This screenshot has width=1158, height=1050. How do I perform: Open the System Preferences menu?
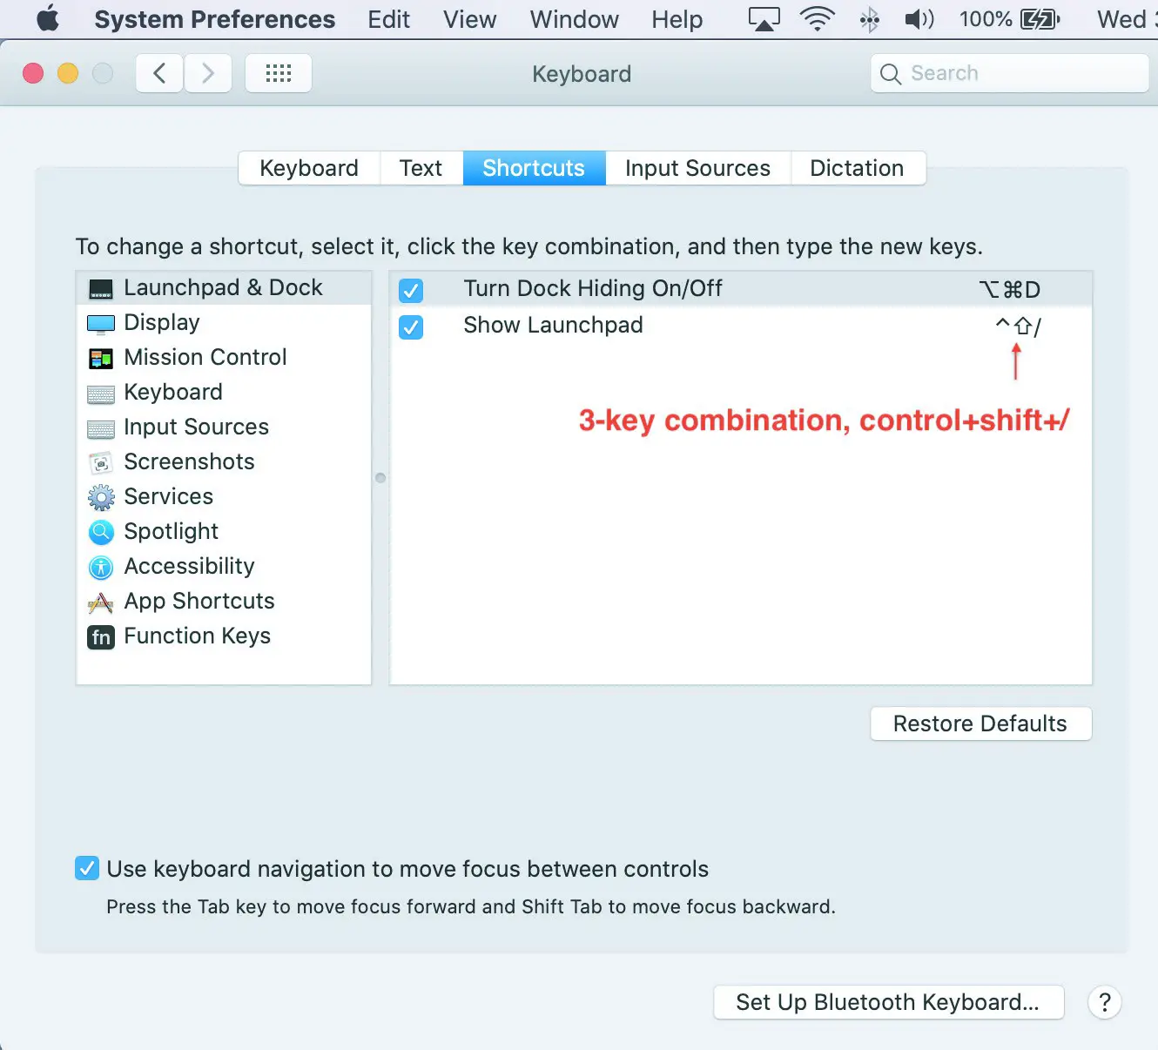coord(214,19)
